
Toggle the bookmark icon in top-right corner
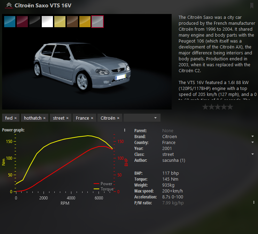coord(252,6)
